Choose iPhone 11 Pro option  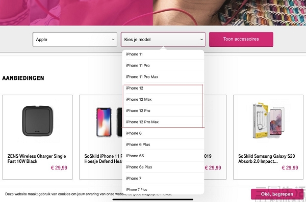tap(163, 66)
